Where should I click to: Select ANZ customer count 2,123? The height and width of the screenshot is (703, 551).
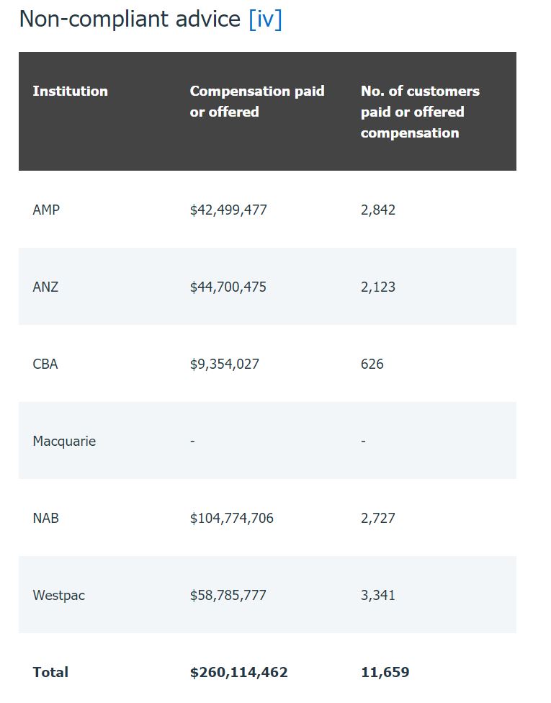click(x=378, y=287)
